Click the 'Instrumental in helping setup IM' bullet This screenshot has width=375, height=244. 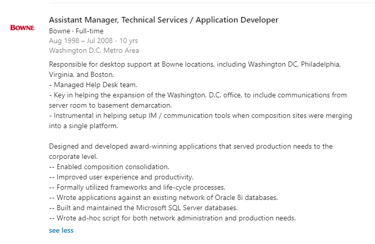[x=201, y=116]
